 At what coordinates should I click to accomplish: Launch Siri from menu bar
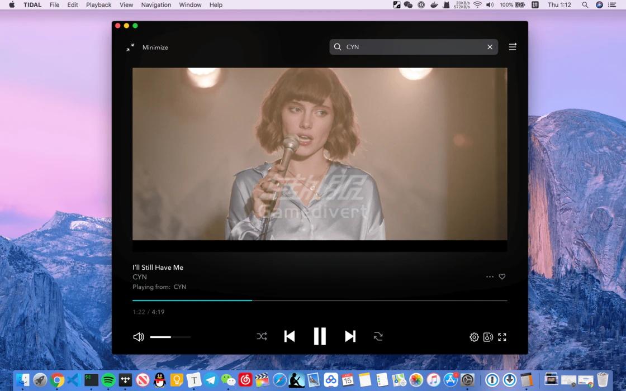pyautogui.click(x=599, y=5)
